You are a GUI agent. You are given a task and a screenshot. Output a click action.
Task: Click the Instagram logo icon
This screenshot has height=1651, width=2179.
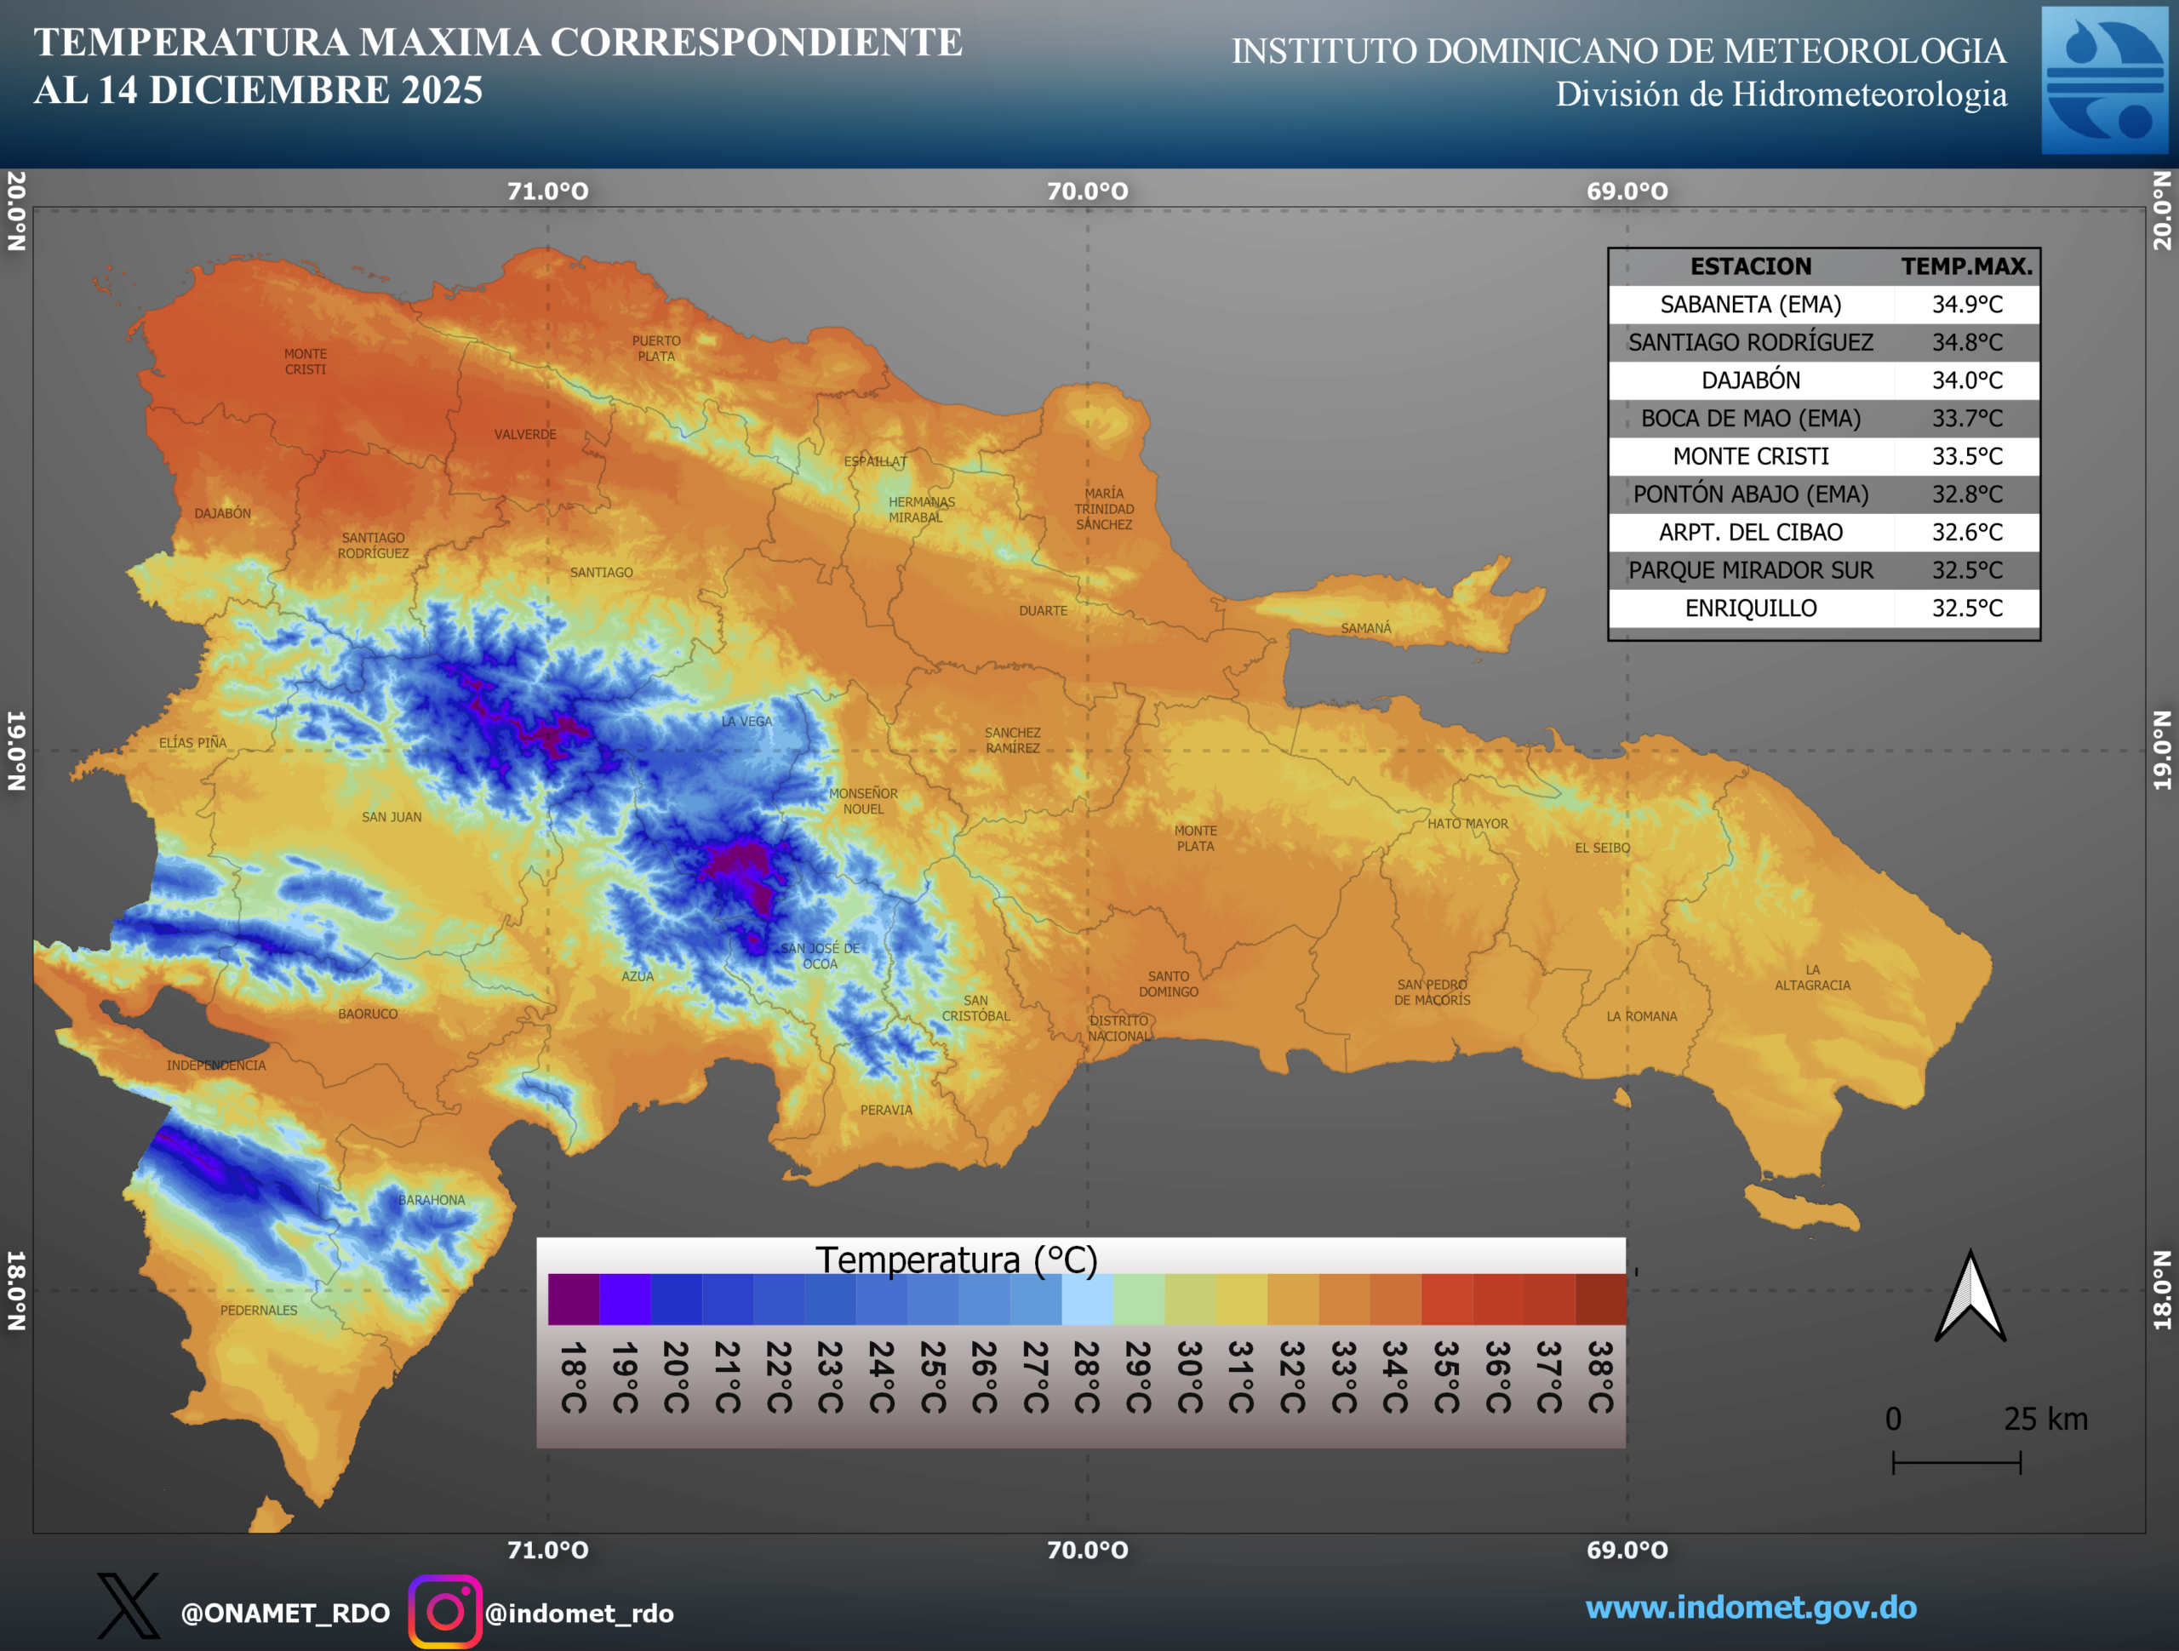445,1612
